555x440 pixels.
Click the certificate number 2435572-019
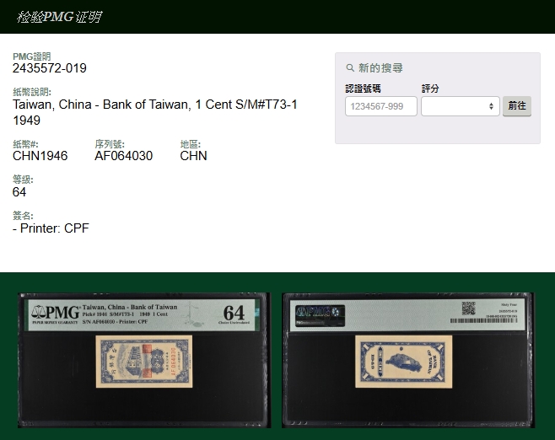coord(50,68)
